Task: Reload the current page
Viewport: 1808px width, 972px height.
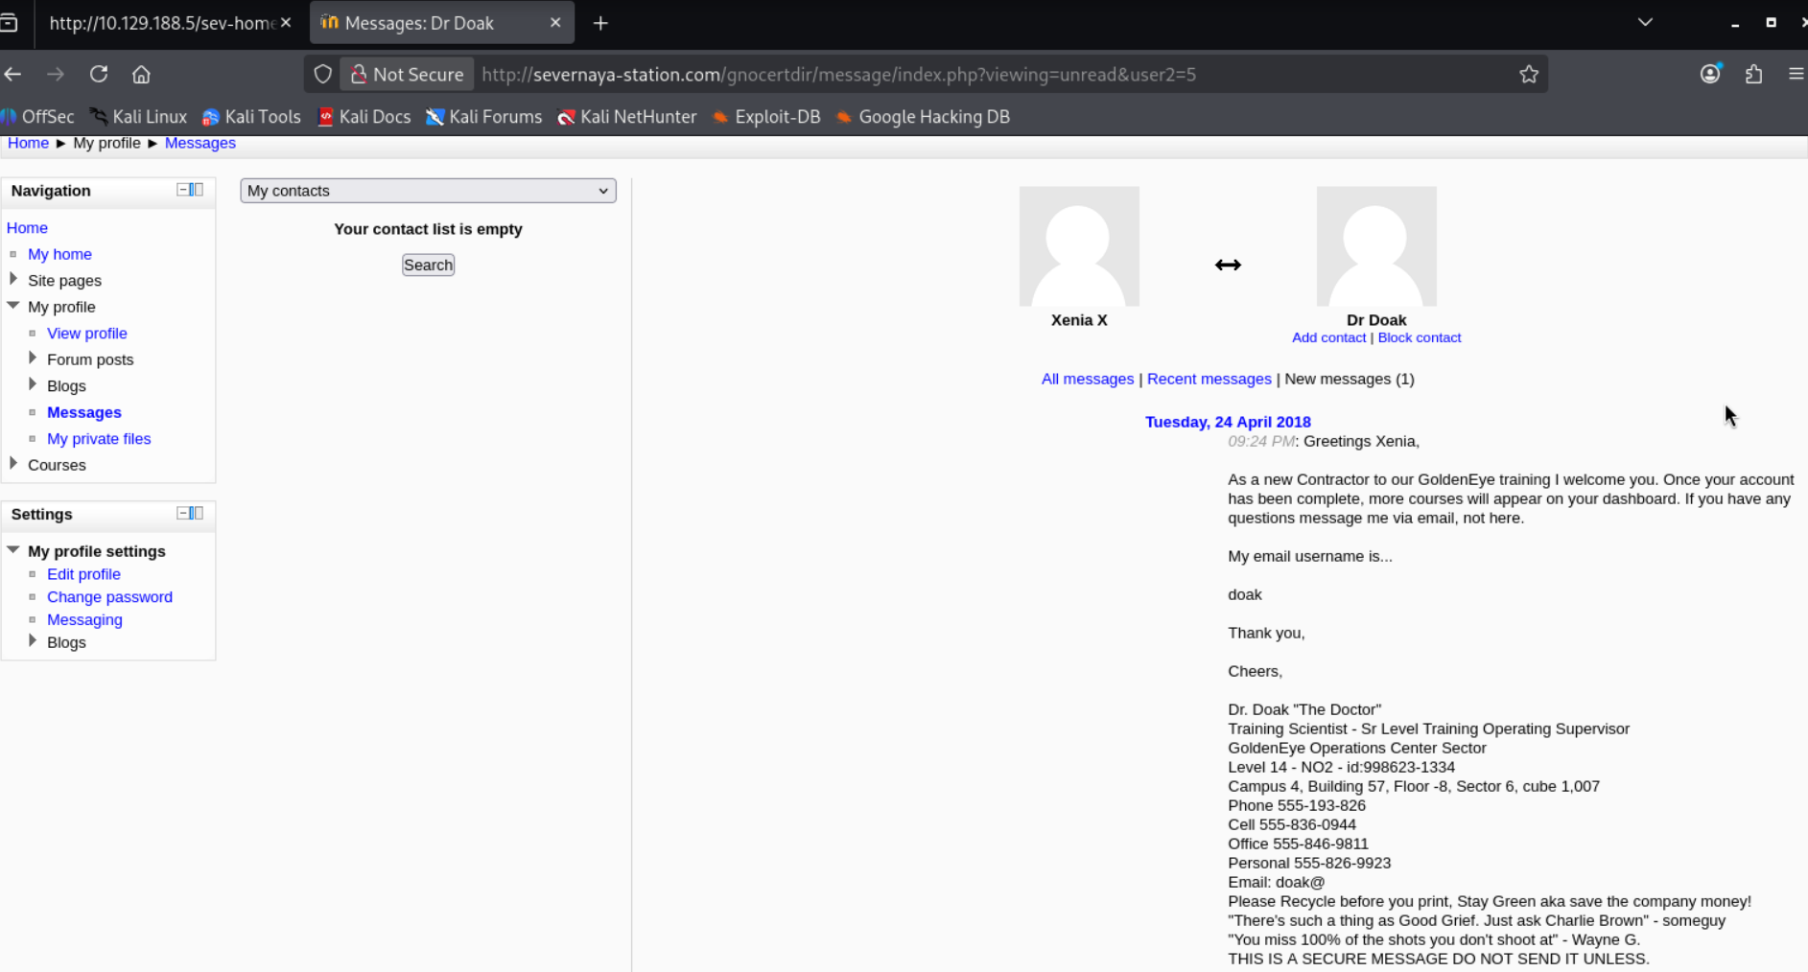Action: point(99,74)
